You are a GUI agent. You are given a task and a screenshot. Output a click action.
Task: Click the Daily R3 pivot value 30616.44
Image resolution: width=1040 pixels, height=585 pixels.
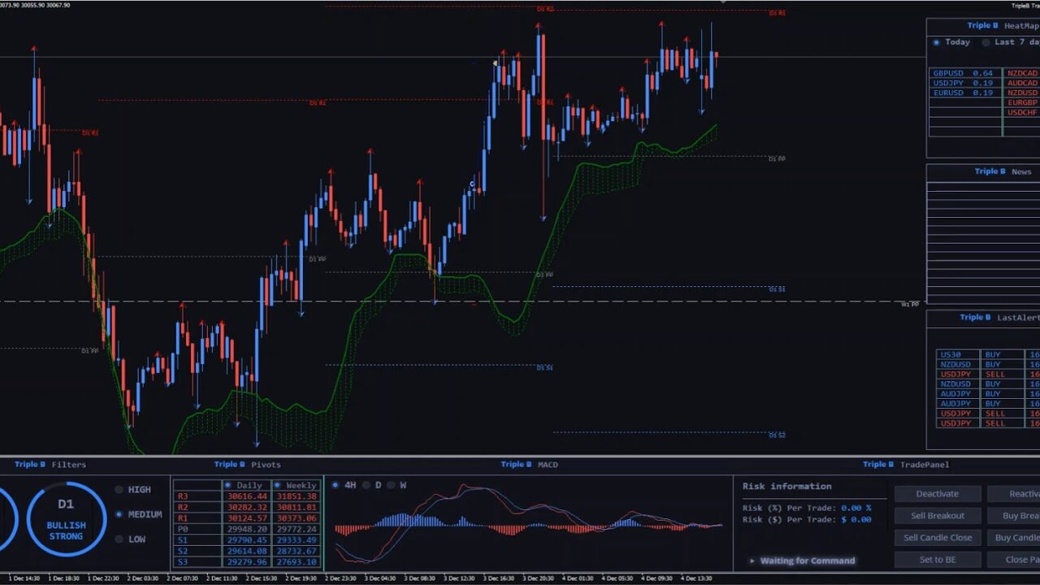[x=247, y=496]
